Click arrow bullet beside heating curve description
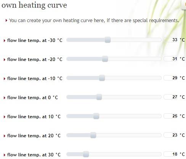 coord(6,20)
